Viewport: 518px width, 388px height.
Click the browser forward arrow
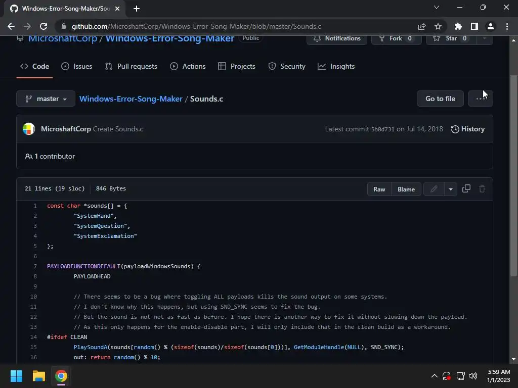(x=27, y=26)
